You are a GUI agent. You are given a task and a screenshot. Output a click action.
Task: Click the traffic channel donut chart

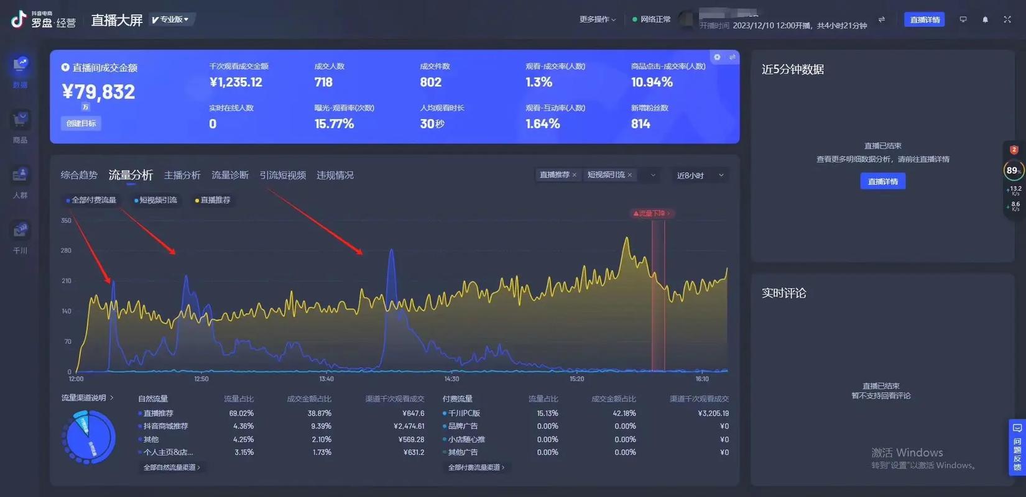(x=88, y=437)
